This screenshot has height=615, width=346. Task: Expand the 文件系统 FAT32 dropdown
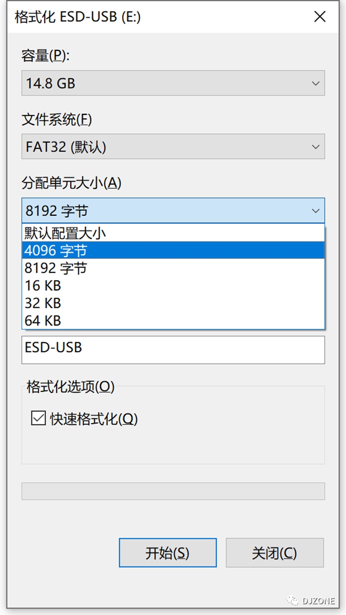point(173,147)
